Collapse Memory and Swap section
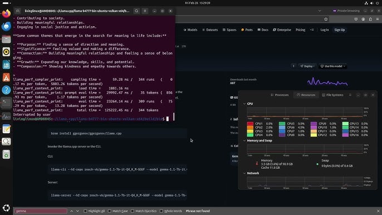Screen dimensions: 382x215 click(244, 141)
